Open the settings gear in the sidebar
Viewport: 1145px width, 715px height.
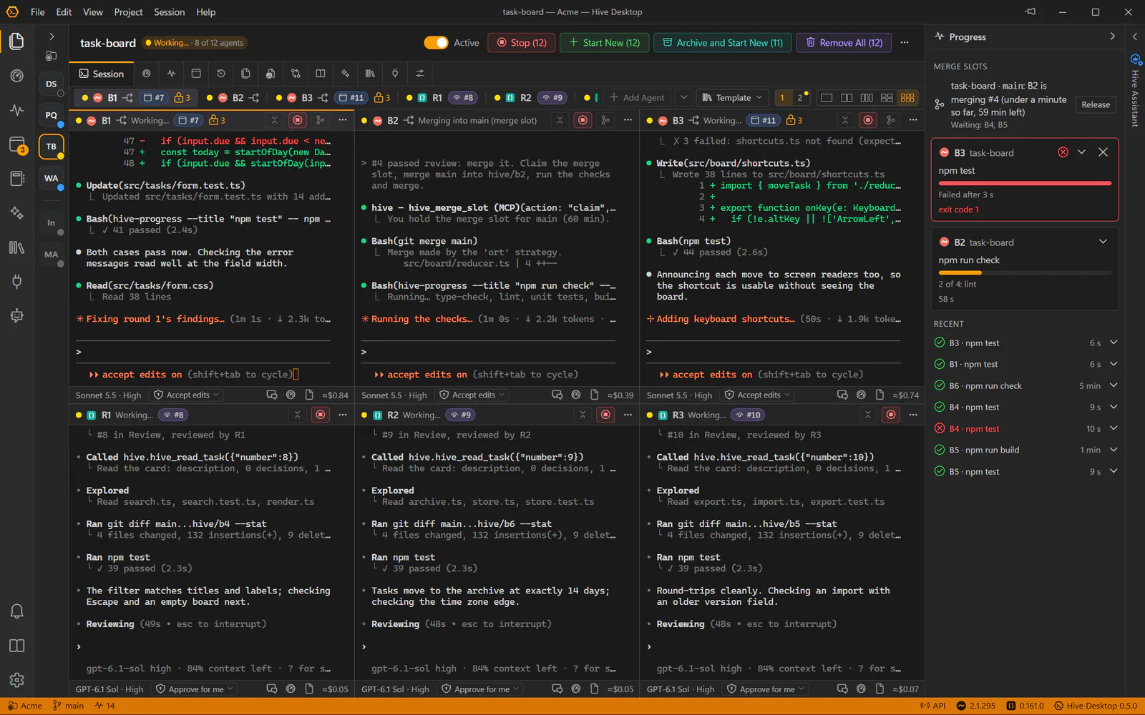pos(16,680)
